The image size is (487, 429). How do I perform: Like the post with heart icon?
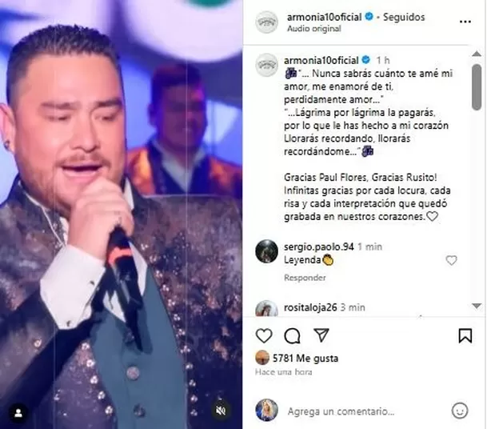pyautogui.click(x=264, y=335)
